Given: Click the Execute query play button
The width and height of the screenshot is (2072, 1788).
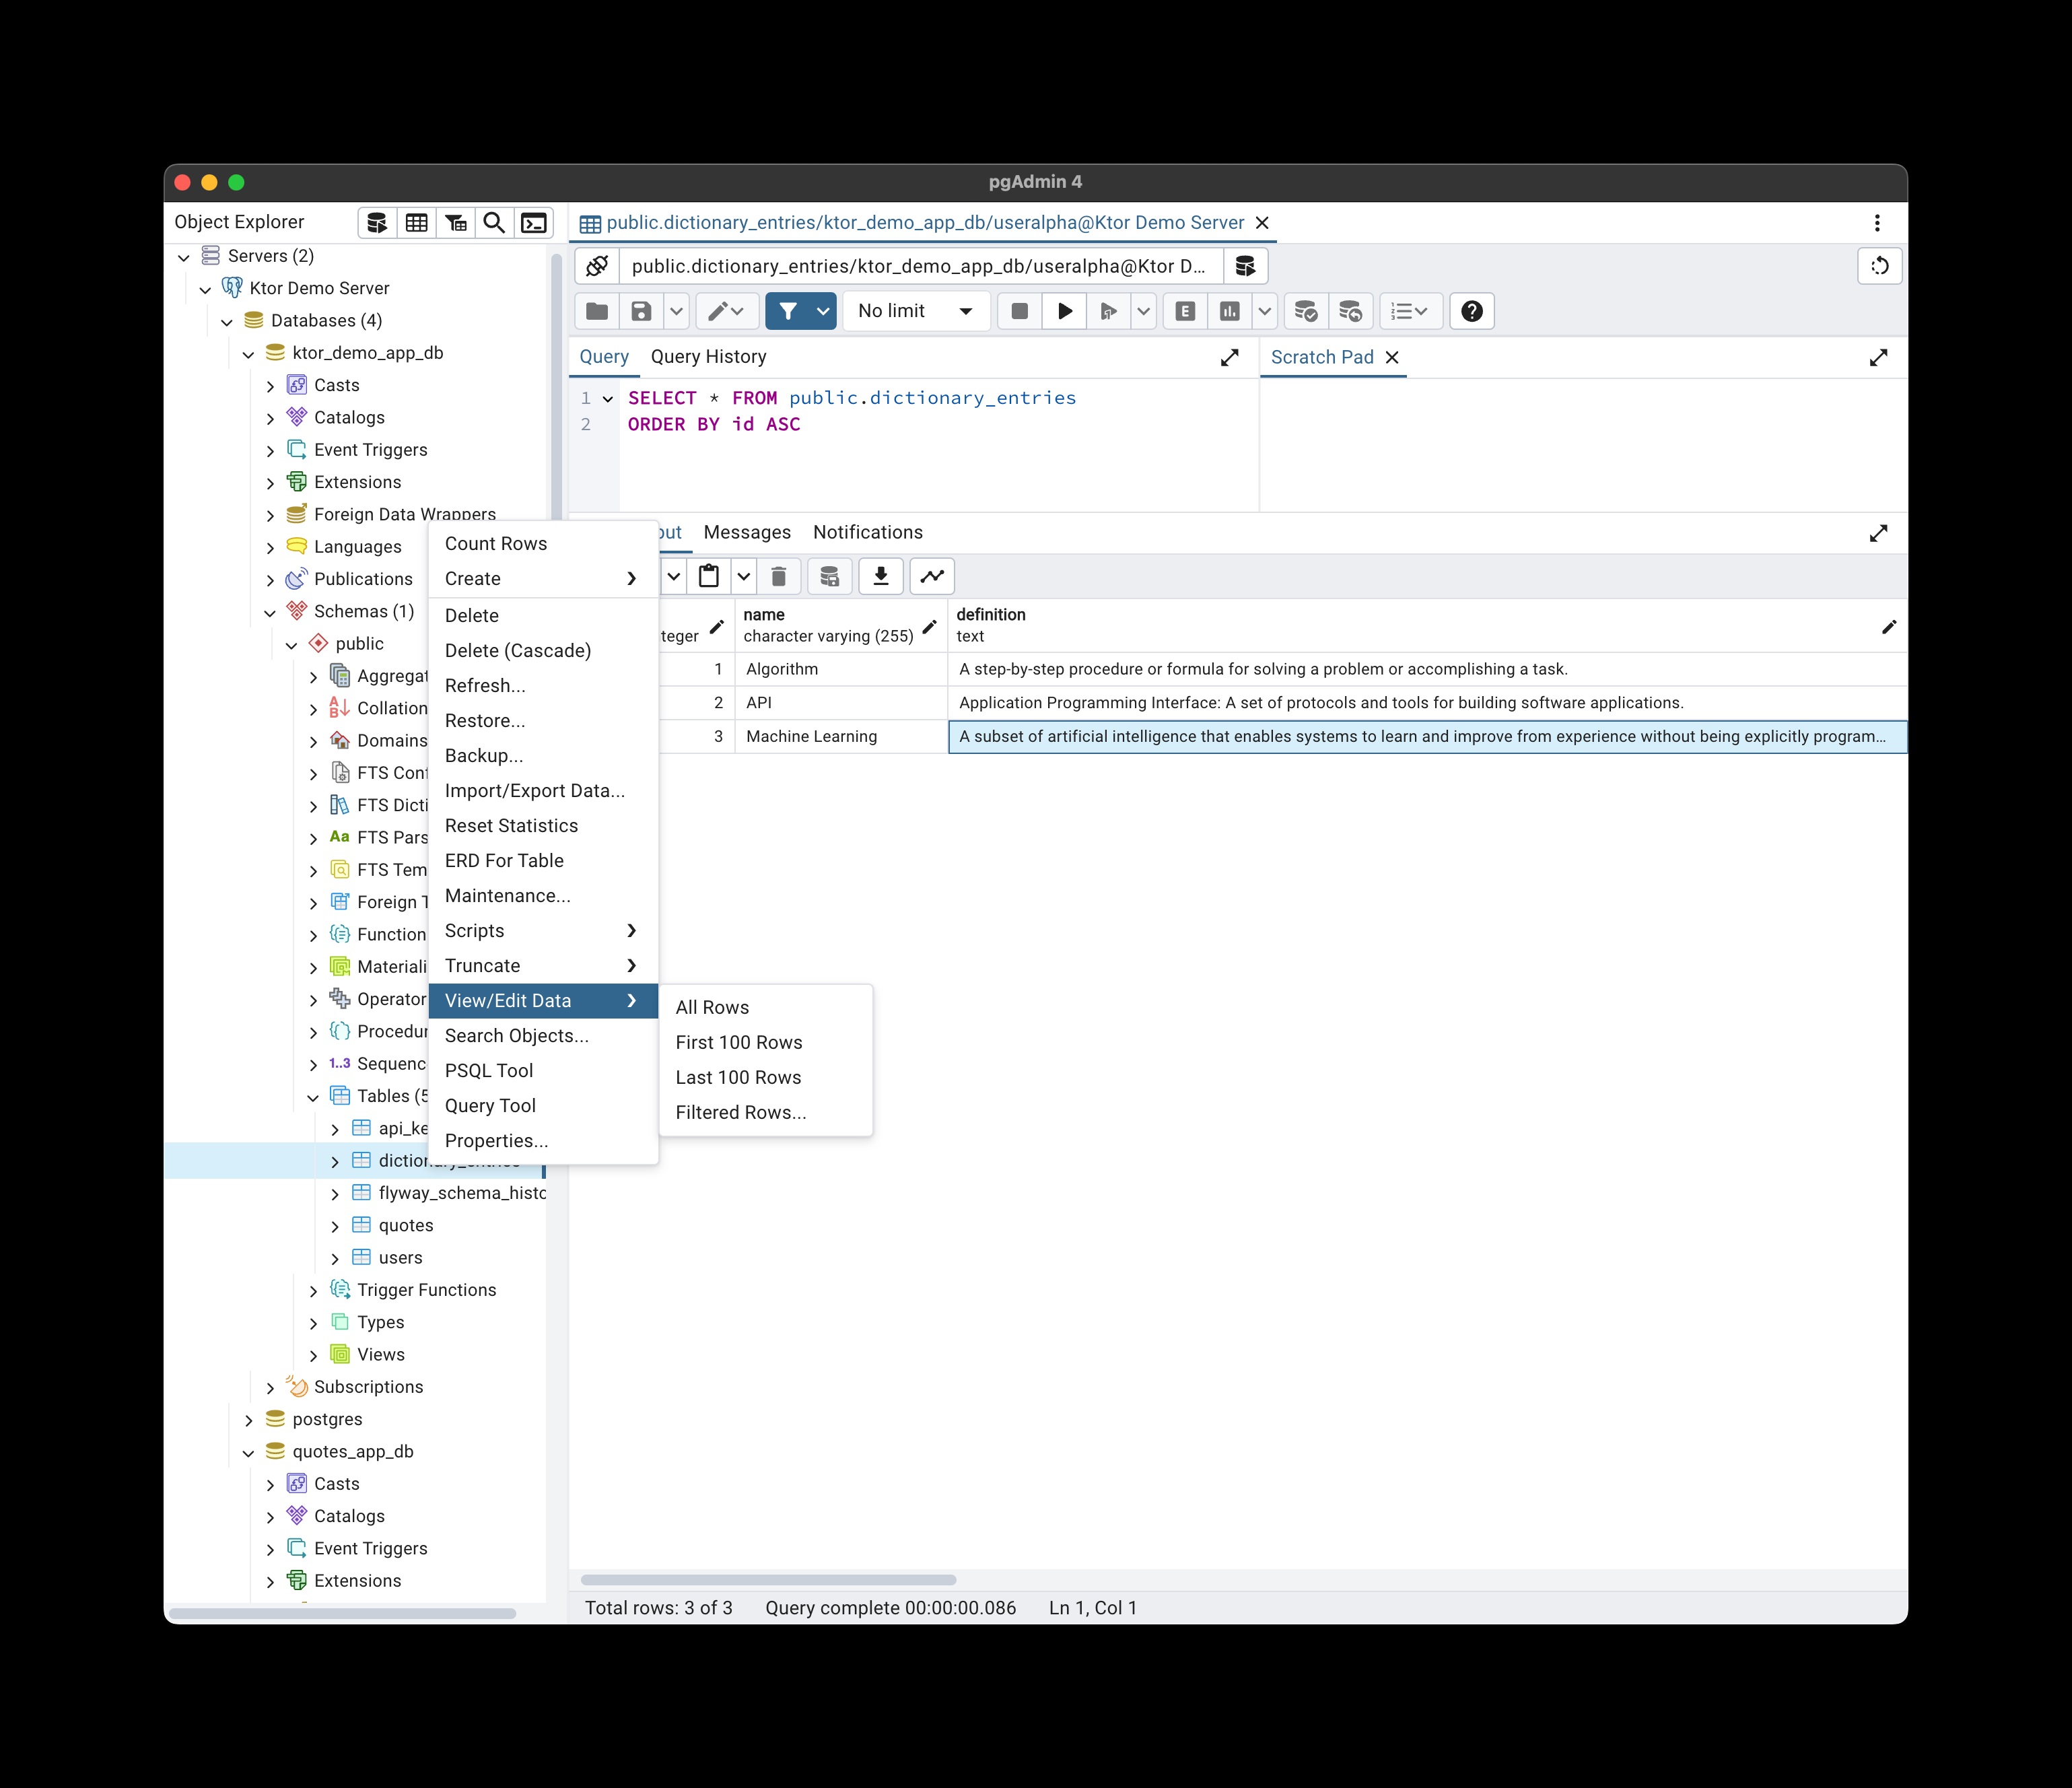Looking at the screenshot, I should [1064, 311].
